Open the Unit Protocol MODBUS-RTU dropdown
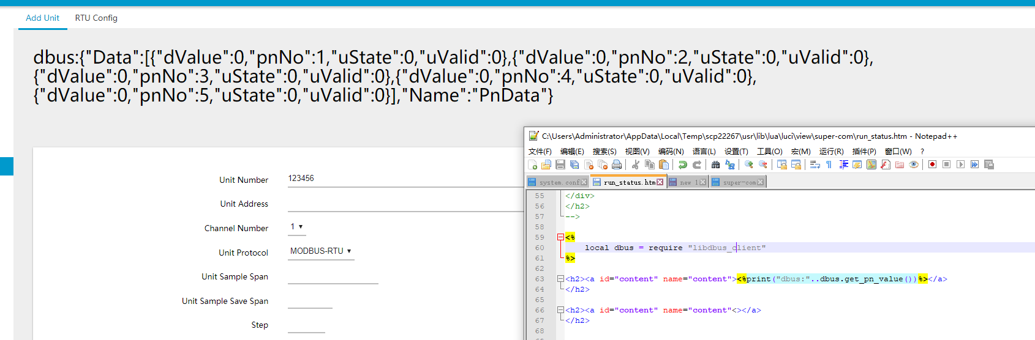This screenshot has height=340, width=1035. coord(321,251)
